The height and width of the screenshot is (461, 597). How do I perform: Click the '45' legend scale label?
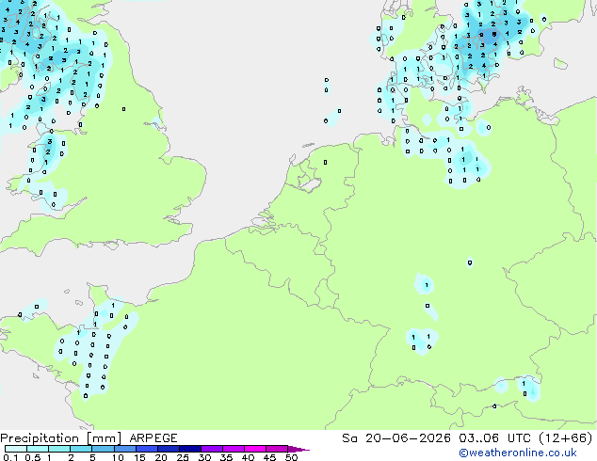(269, 457)
